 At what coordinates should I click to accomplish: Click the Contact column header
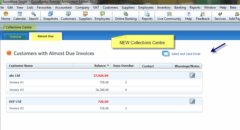[x=156, y=66]
